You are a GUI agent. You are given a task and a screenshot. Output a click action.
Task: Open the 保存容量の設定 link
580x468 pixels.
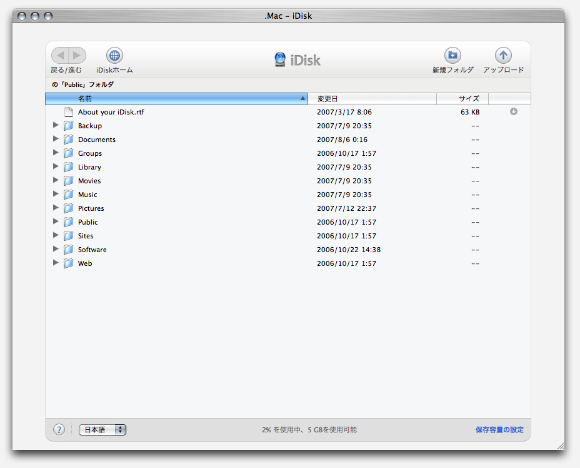[499, 430]
